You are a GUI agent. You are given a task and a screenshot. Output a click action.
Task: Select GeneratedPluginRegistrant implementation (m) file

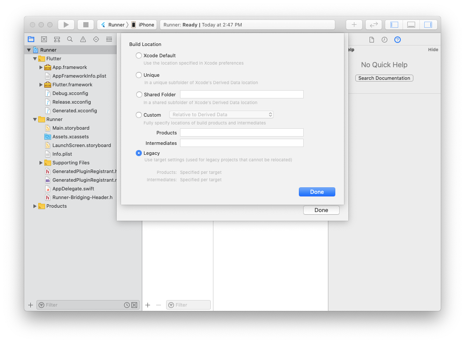(x=81, y=180)
